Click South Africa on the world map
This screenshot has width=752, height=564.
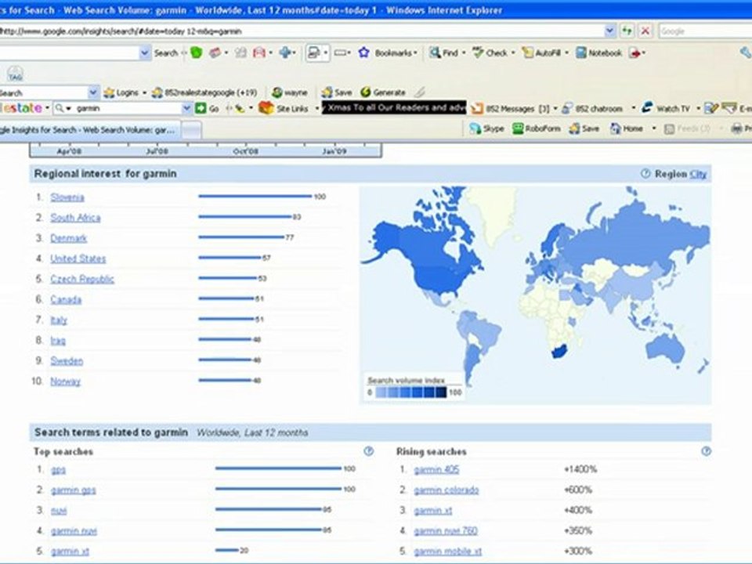(x=559, y=351)
